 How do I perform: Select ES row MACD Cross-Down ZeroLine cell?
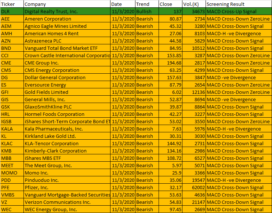(239, 85)
